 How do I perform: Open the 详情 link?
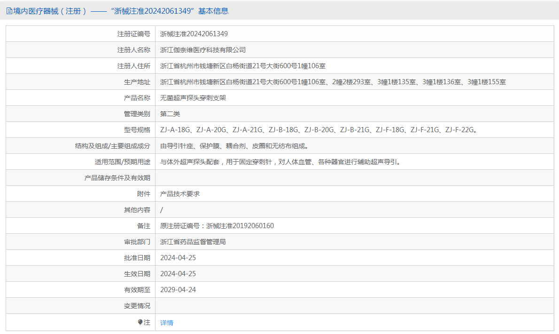click(x=167, y=323)
